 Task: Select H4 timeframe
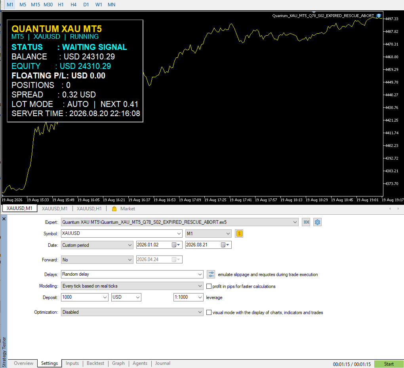tap(73, 5)
